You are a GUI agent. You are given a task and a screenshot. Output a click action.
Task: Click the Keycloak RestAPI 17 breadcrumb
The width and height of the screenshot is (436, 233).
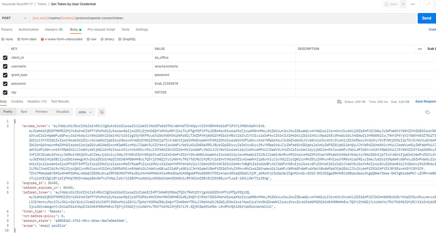tap(17, 4)
